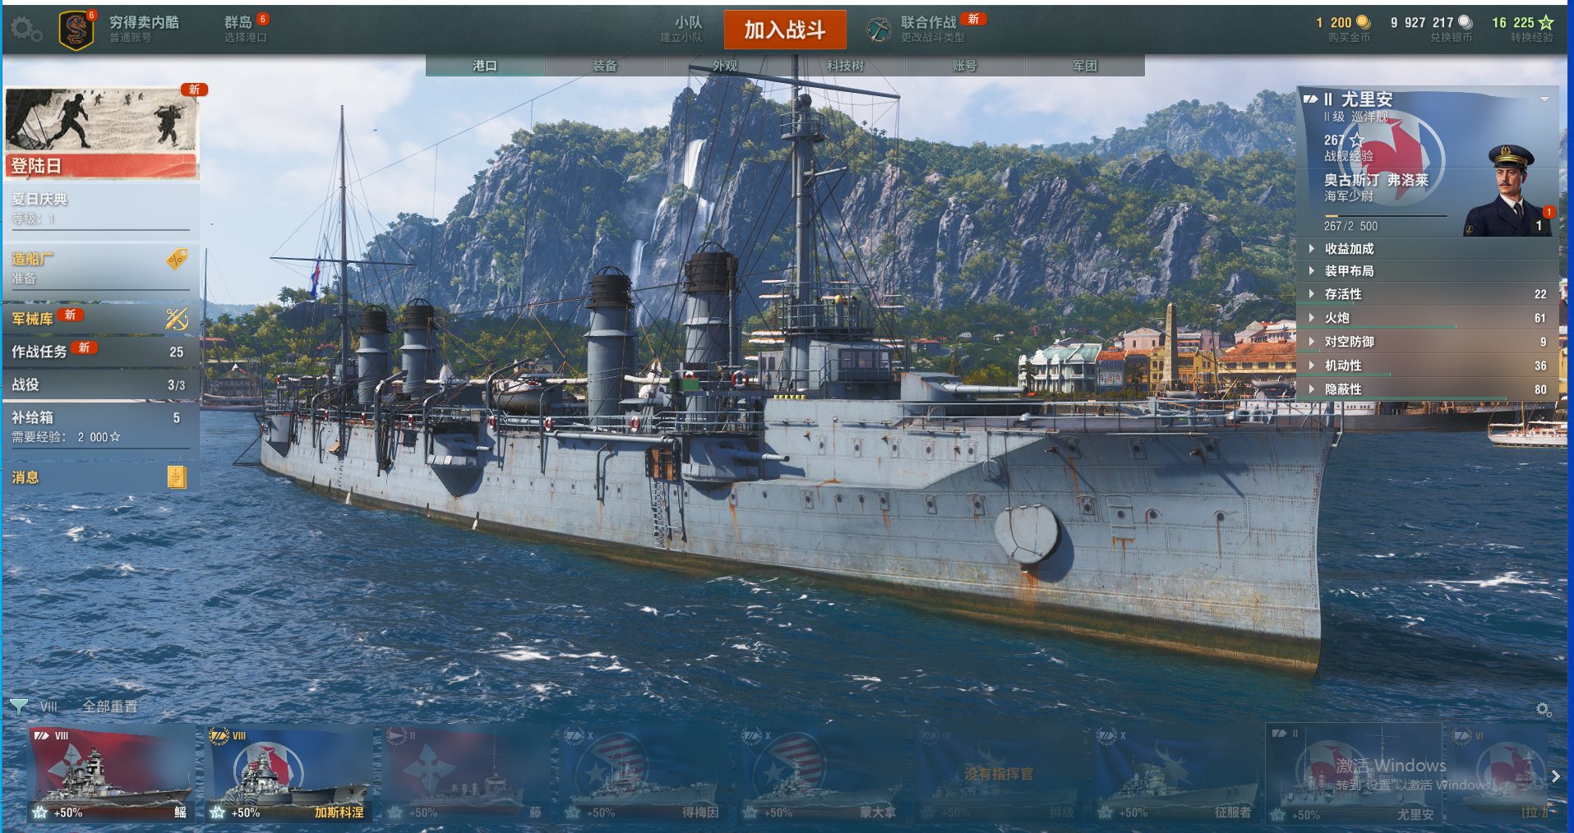Open carousel settings gear above ship list
Viewport: 1574px width, 833px height.
(1544, 709)
